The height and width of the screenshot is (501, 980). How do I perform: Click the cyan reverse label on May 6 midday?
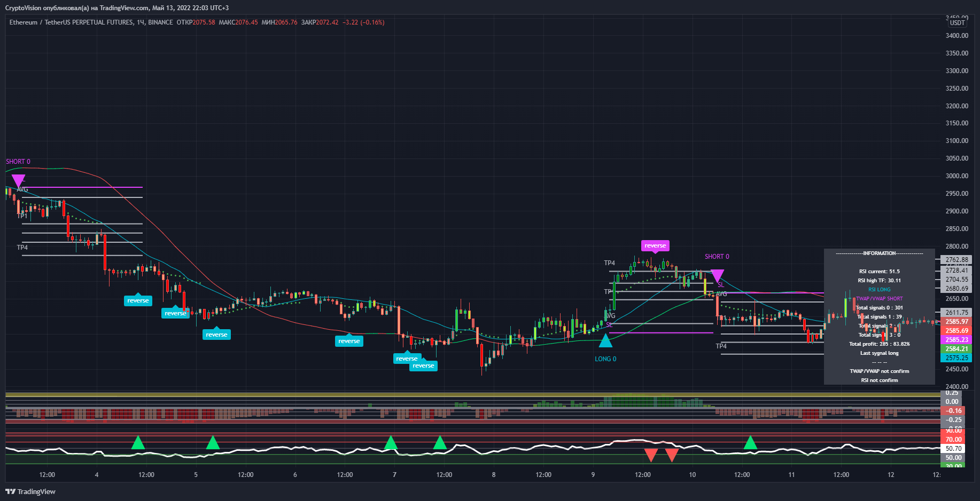[x=349, y=340]
